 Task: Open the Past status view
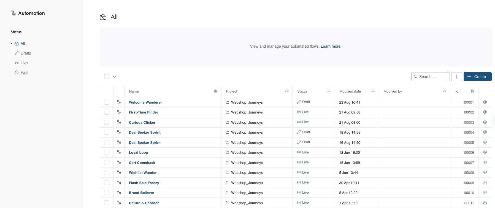pyautogui.click(x=24, y=72)
